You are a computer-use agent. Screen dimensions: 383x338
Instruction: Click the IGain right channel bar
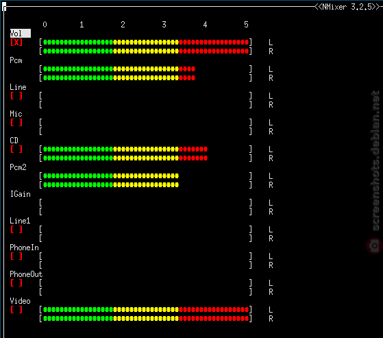tap(145, 212)
